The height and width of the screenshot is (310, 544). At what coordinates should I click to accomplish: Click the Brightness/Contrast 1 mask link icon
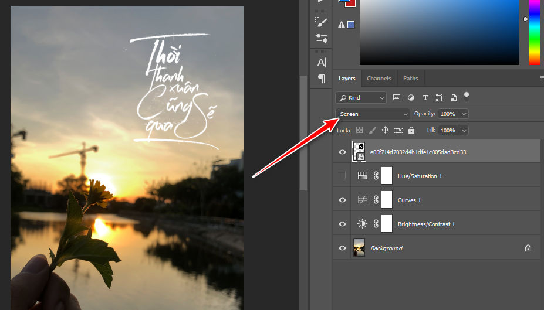(376, 224)
